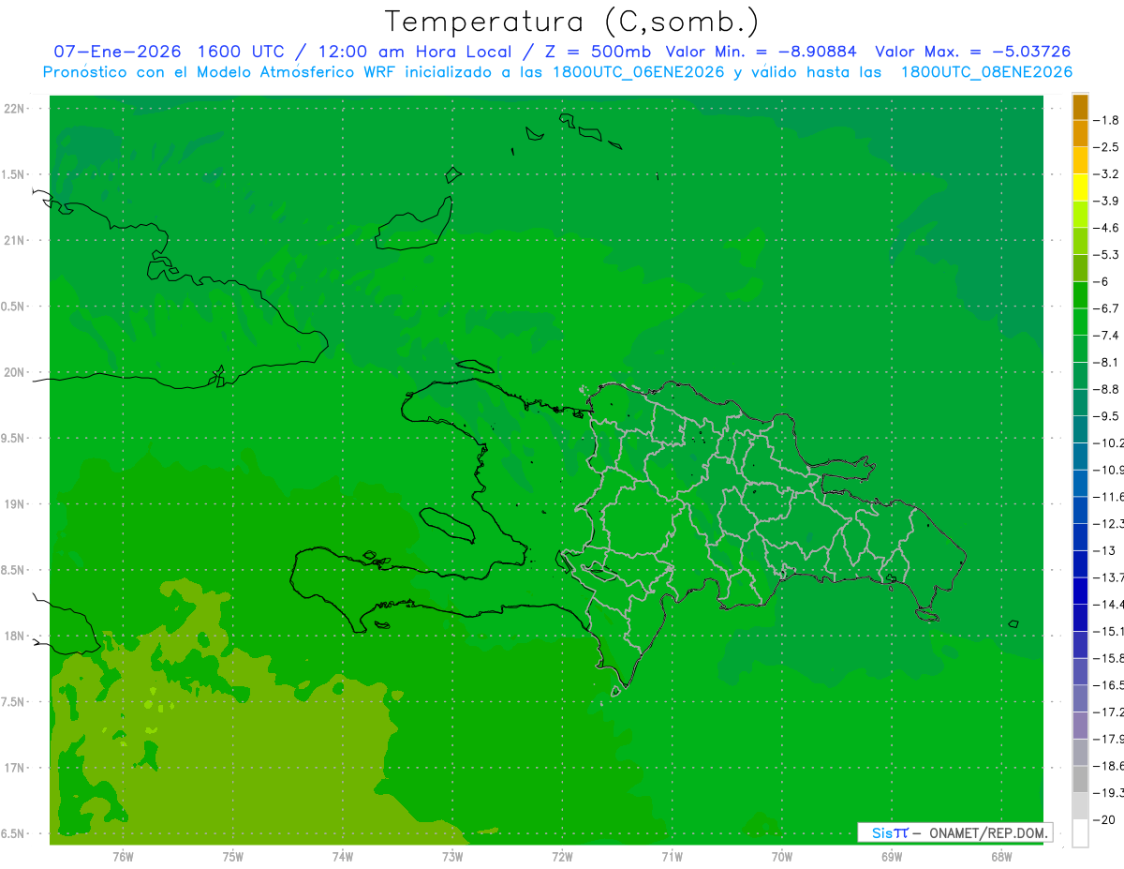Click the legend value "-5.3"
Screen dimensions: 1124x869
click(x=1106, y=255)
